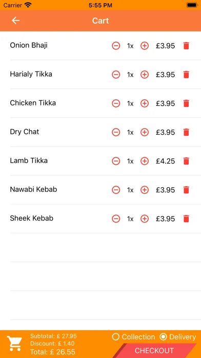Trash the Nawabi Kebab item
Screen dimensions: 201x358
tap(186, 190)
